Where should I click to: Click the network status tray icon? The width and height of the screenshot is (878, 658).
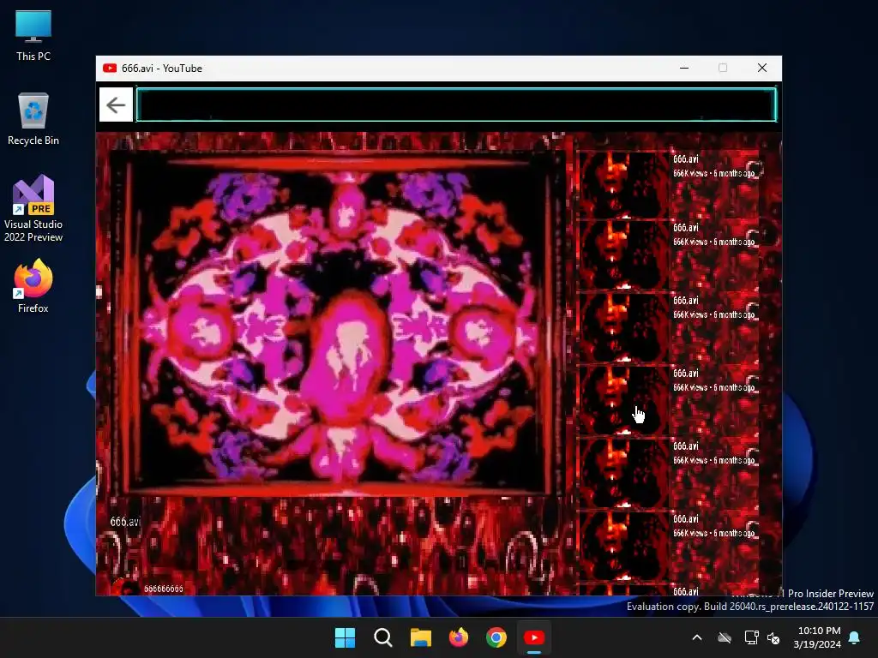coord(751,637)
